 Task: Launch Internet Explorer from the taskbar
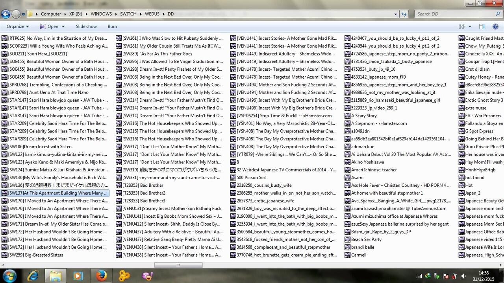(33, 276)
